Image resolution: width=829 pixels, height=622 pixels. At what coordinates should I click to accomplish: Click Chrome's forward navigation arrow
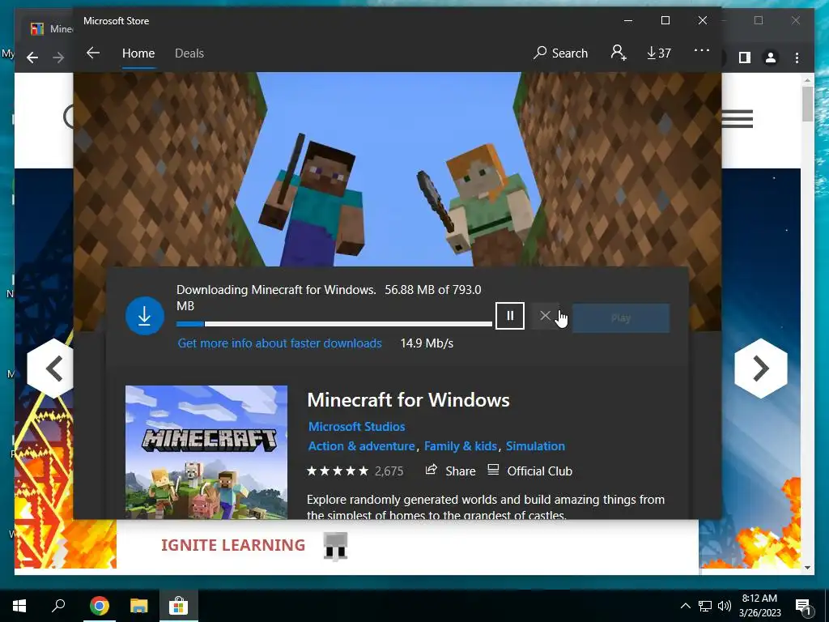coord(58,58)
